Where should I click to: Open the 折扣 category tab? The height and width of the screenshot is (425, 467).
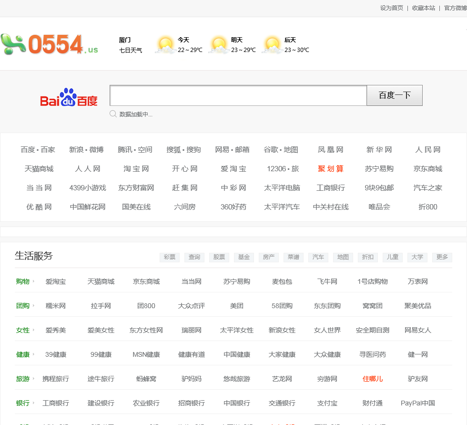[x=367, y=257]
